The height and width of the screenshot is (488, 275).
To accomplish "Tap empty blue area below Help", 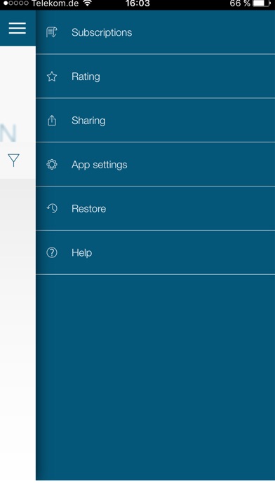I will click(156, 377).
